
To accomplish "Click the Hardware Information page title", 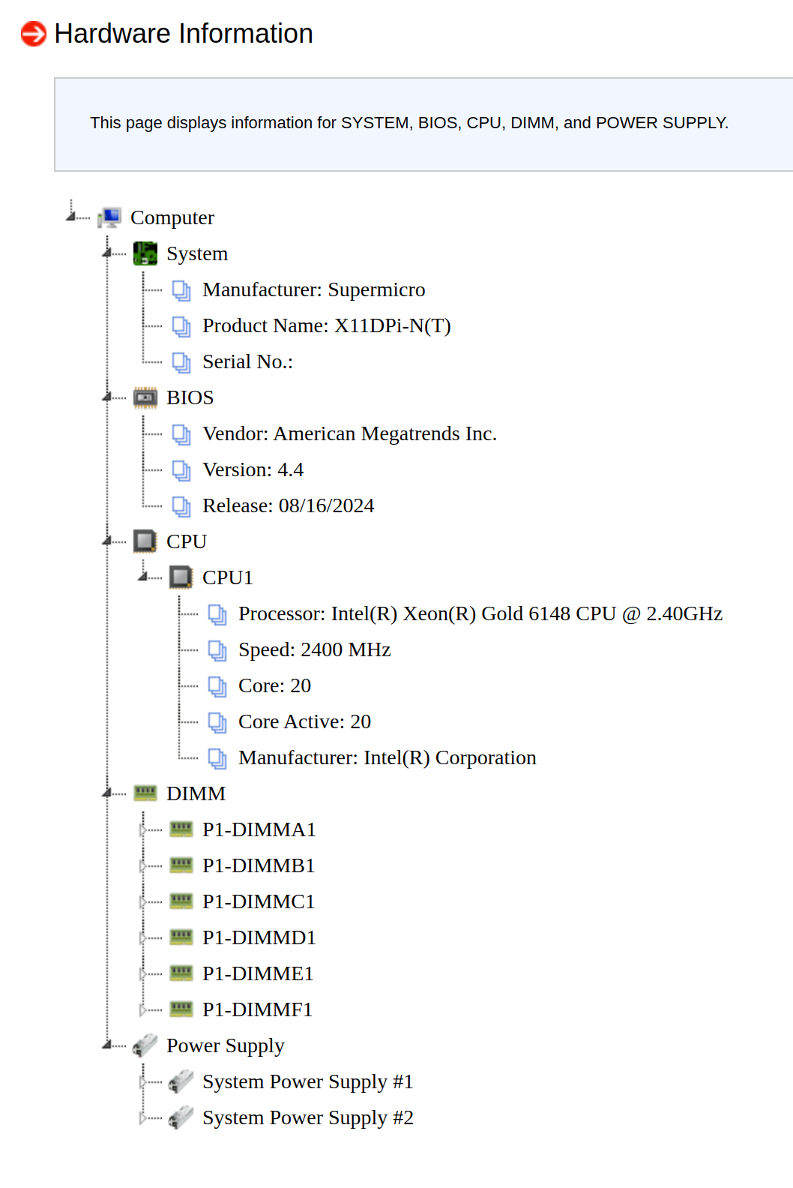I will click(184, 34).
